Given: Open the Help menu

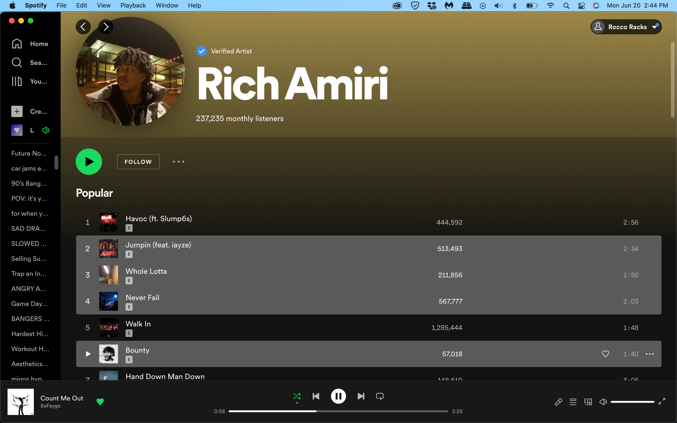Looking at the screenshot, I should (x=194, y=5).
